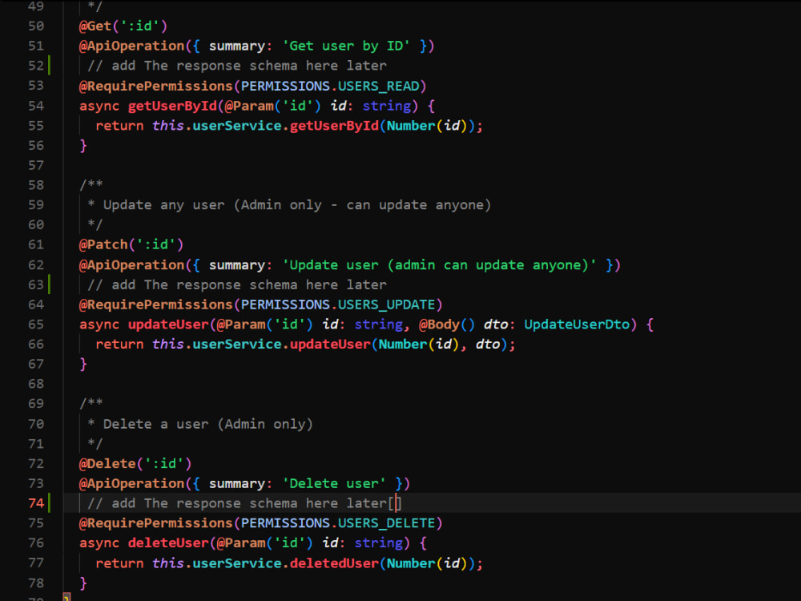Screen dimensions: 801x601
Task: Click USERS_READ permission constant
Action: 379,86
